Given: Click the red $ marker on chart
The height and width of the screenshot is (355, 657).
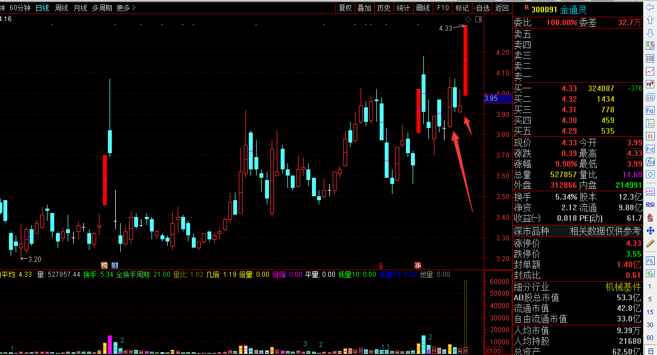Looking at the screenshot, I should [x=380, y=266].
